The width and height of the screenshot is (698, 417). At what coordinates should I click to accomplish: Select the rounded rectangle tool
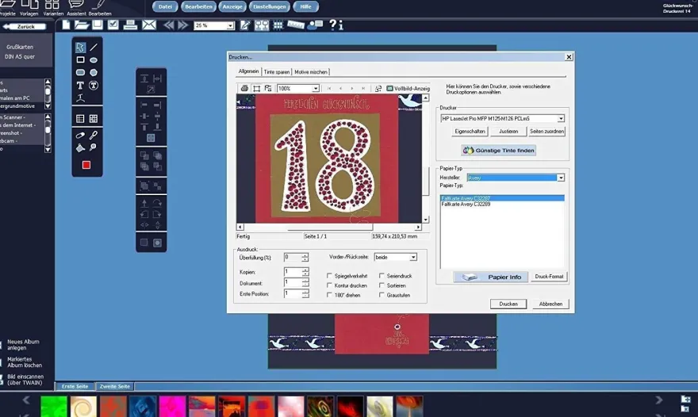click(x=80, y=72)
